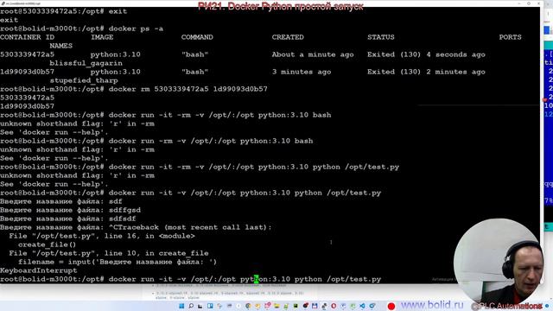Image resolution: width=553 pixels, height=311 pixels.
Task: Open the Widgets panel icon
Action: [x=210, y=306]
